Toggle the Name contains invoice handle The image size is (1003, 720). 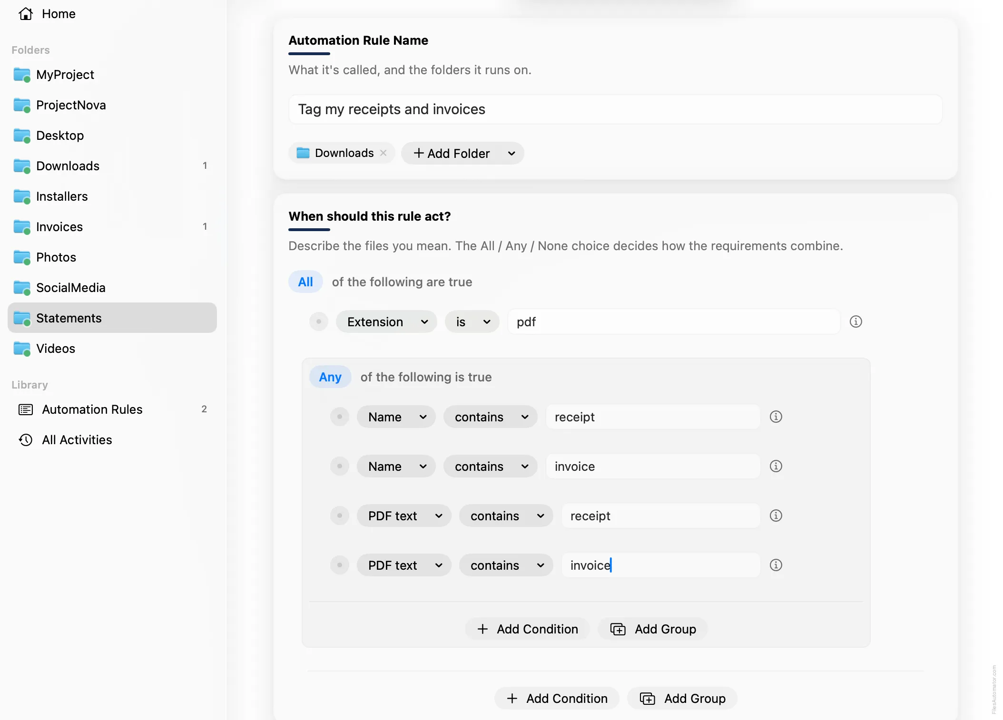click(x=340, y=467)
